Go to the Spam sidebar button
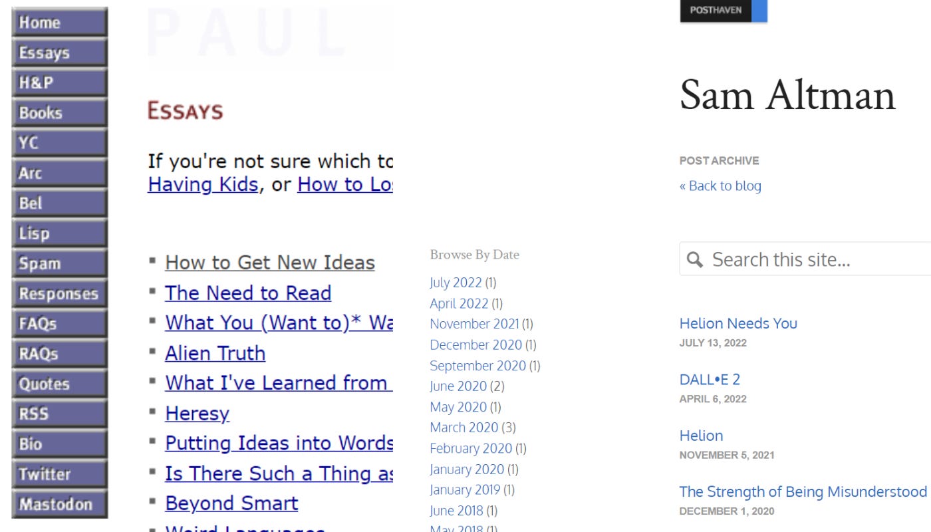Viewport: 931px width, 532px height. [60, 263]
